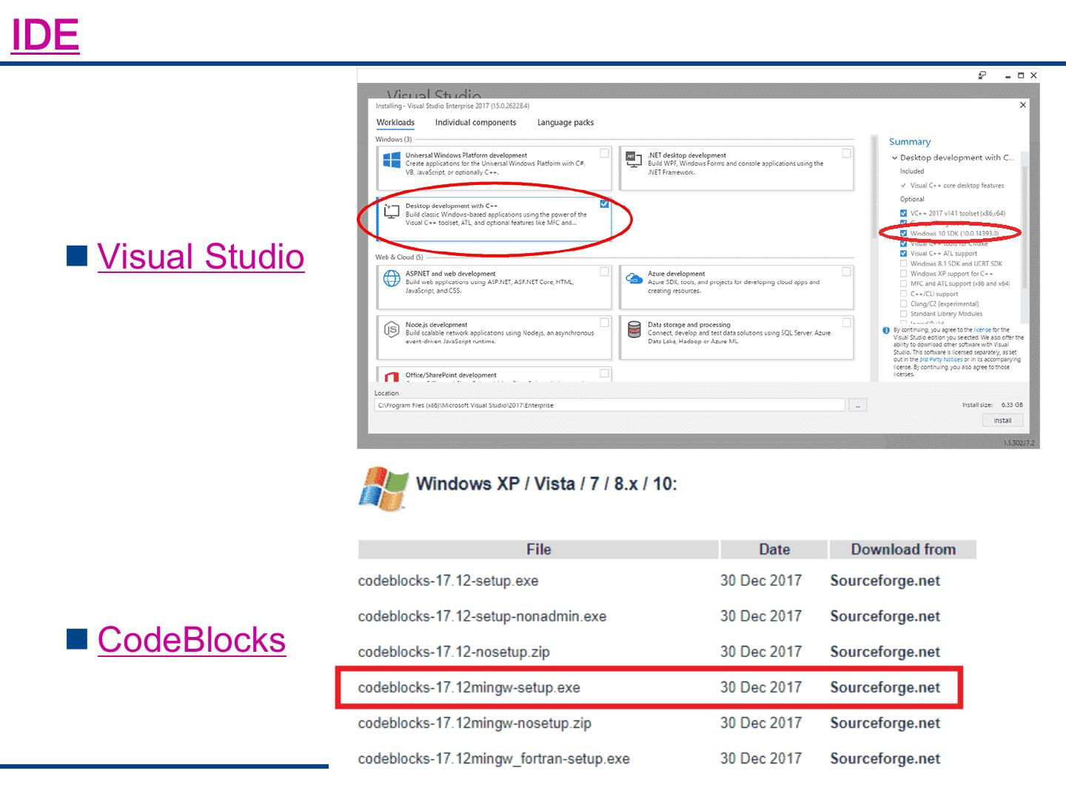Click the ASP.NET globe icon
The image size is (1066, 799).
click(392, 278)
